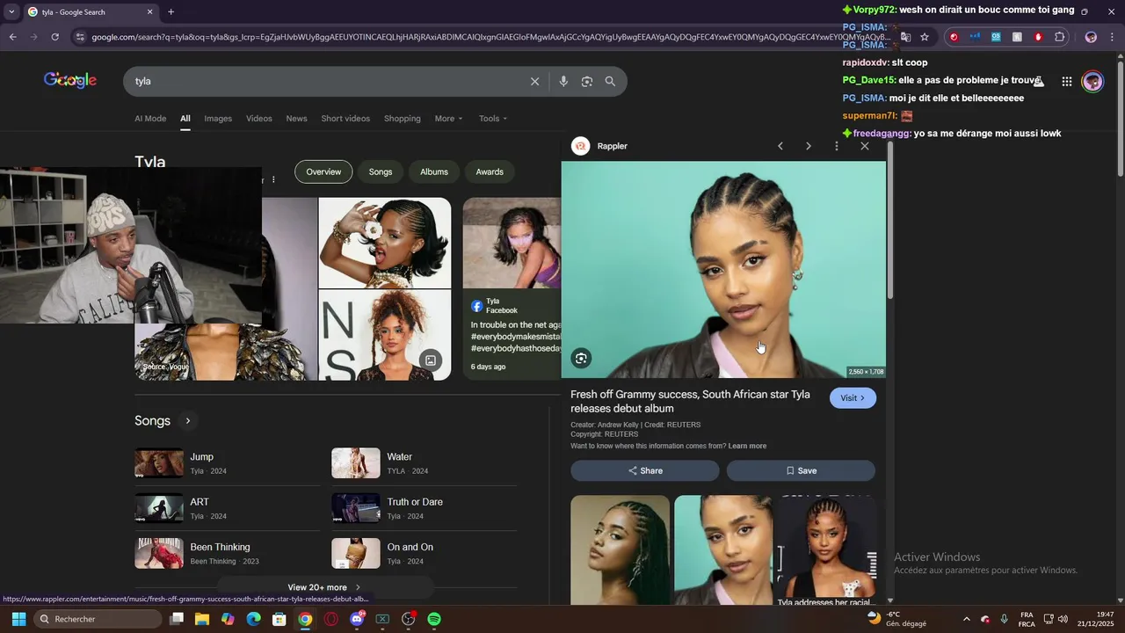Clear the search box with the X icon
This screenshot has width=1125, height=633.
tap(534, 81)
